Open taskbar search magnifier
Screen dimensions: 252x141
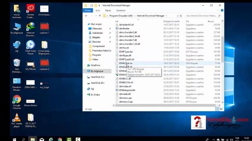coord(24,139)
